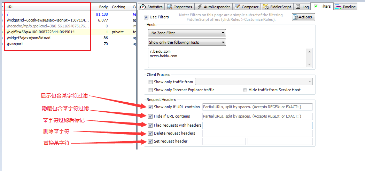The width and height of the screenshot is (365, 171).
Task: Click the JS script icon on FiddlerScript tab
Action: point(266,7)
